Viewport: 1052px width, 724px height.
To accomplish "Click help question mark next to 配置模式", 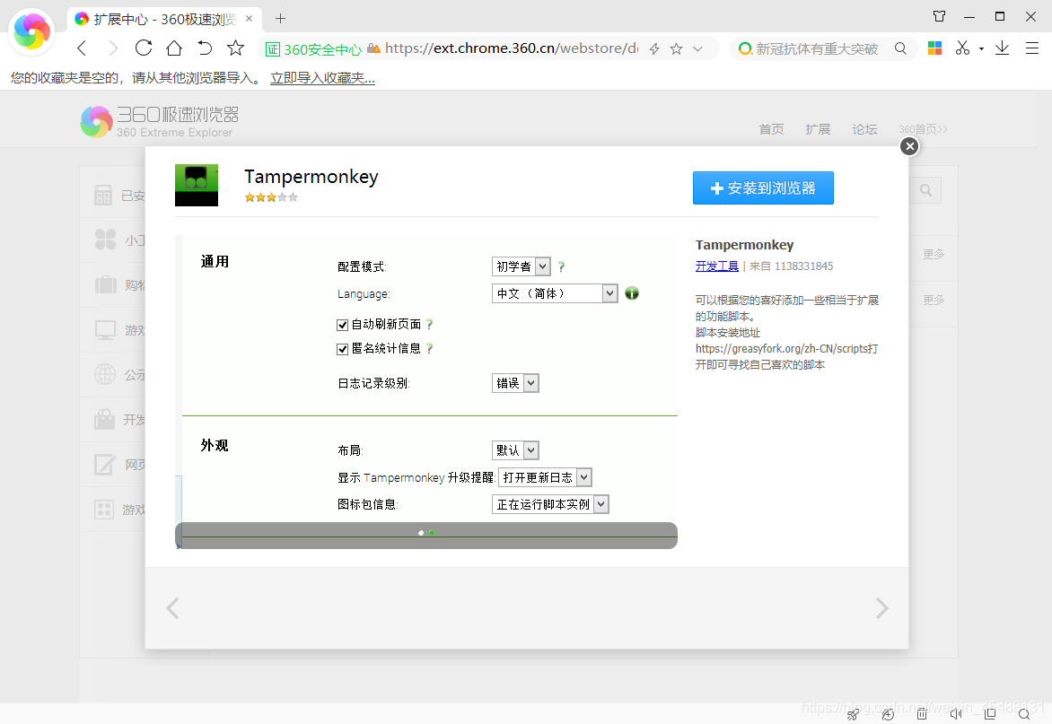I will pyautogui.click(x=562, y=266).
